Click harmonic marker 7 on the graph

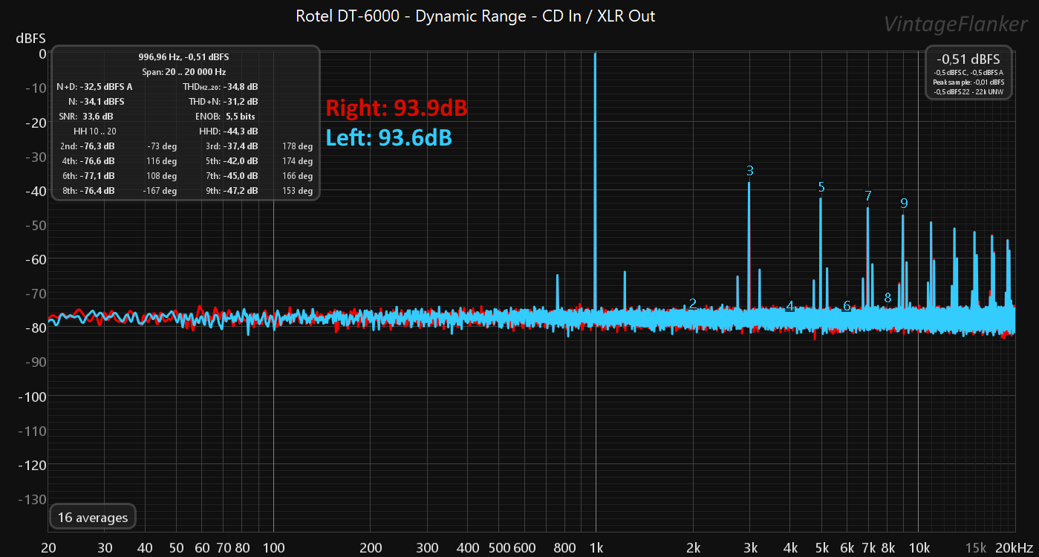(x=868, y=196)
